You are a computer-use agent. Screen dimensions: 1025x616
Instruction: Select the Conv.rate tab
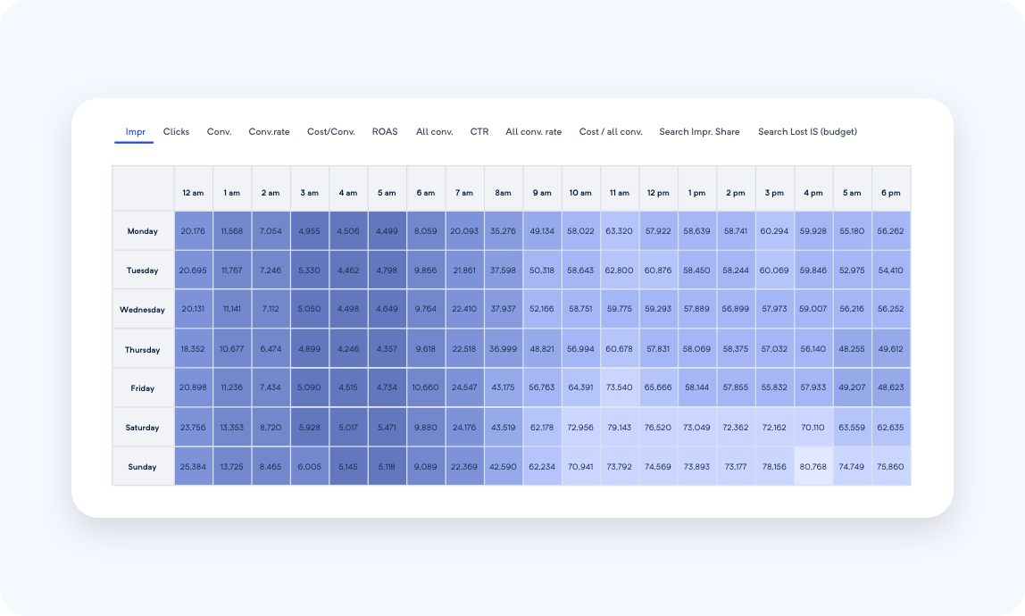pos(270,131)
